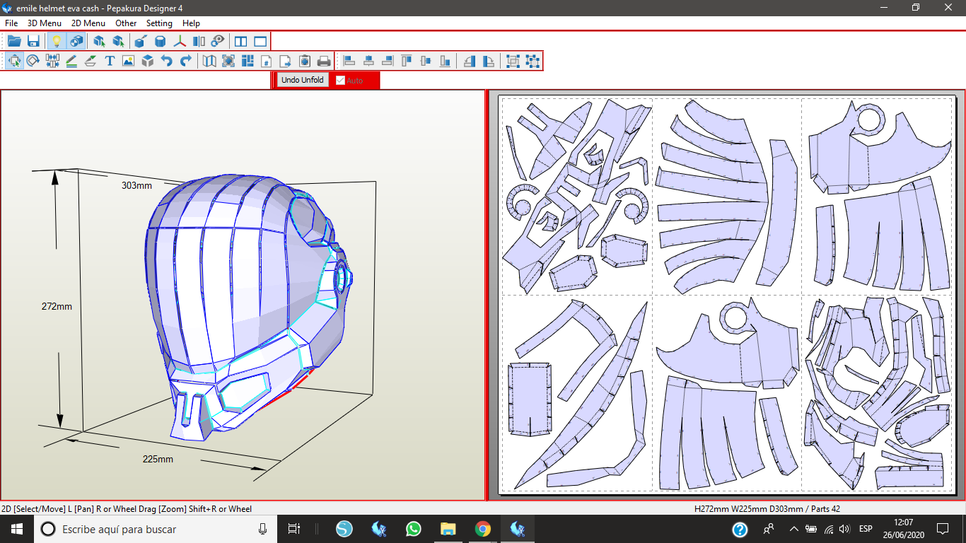Click the Save floppy disk icon
Viewport: 966px width, 543px height.
pos(33,41)
